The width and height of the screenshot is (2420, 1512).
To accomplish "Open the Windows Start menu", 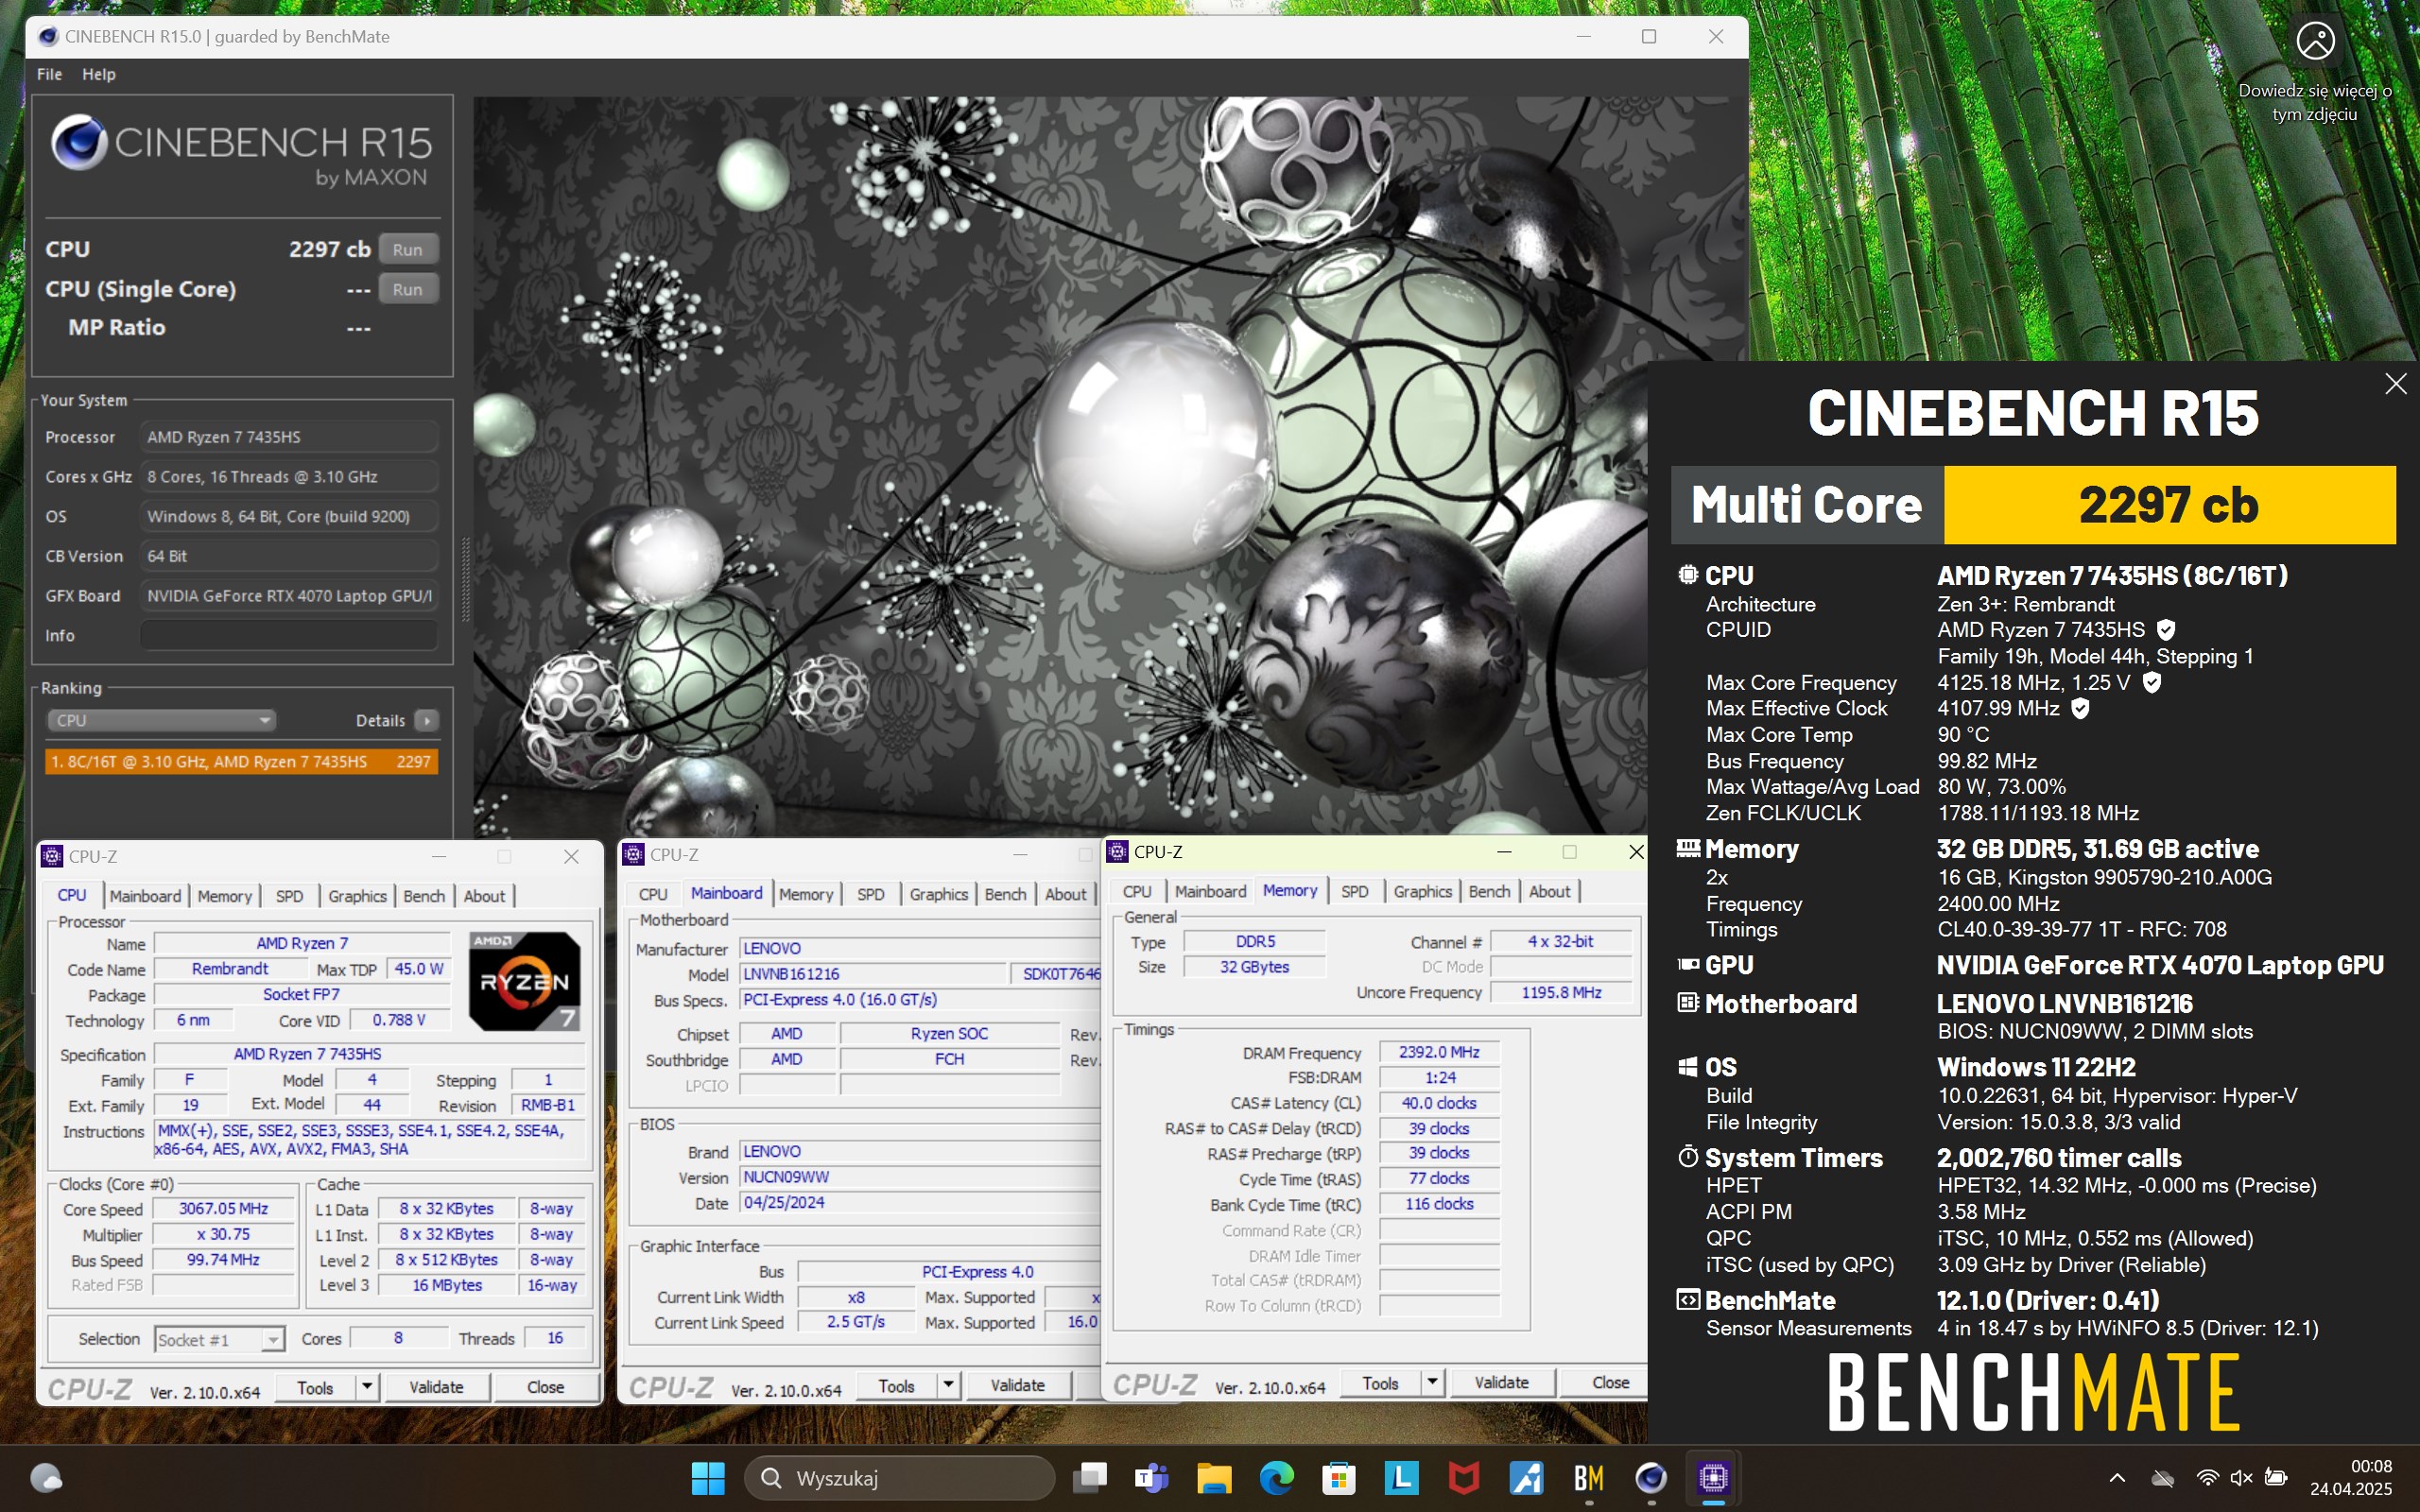I will pos(708,1478).
